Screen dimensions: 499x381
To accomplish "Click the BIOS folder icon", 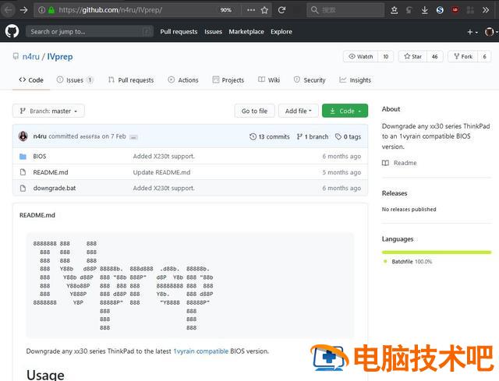I will click(23, 157).
